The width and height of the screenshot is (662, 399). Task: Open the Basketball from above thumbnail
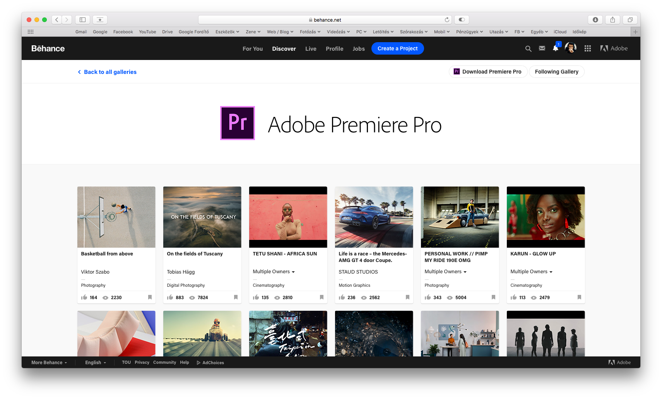pos(116,217)
